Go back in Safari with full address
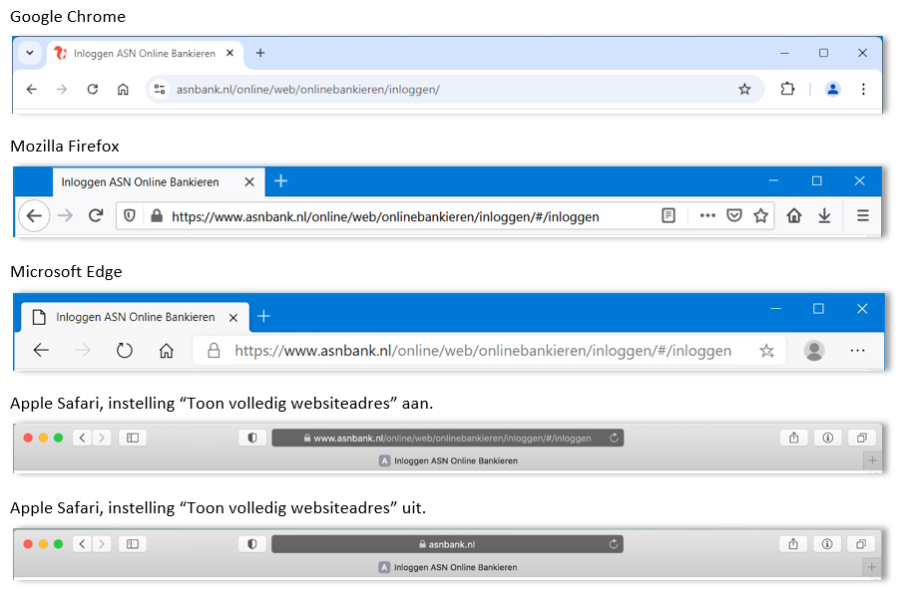 pos(82,438)
